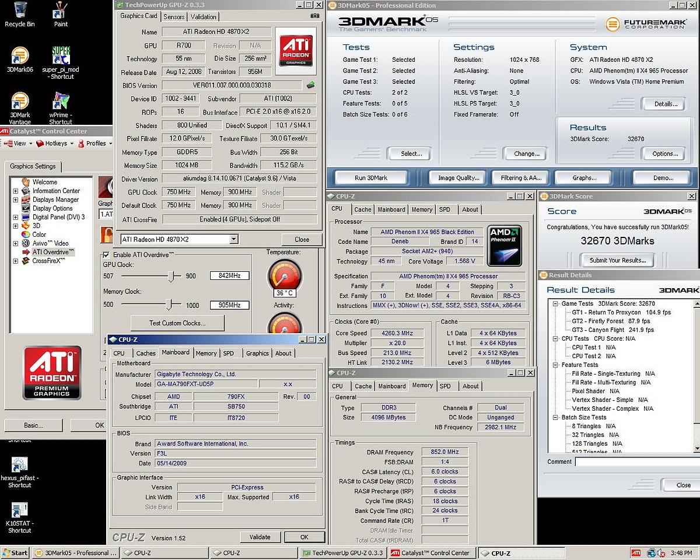Viewport: 700px width, 560px height.
Task: Click the Validate button in CPU-Z
Action: click(260, 537)
